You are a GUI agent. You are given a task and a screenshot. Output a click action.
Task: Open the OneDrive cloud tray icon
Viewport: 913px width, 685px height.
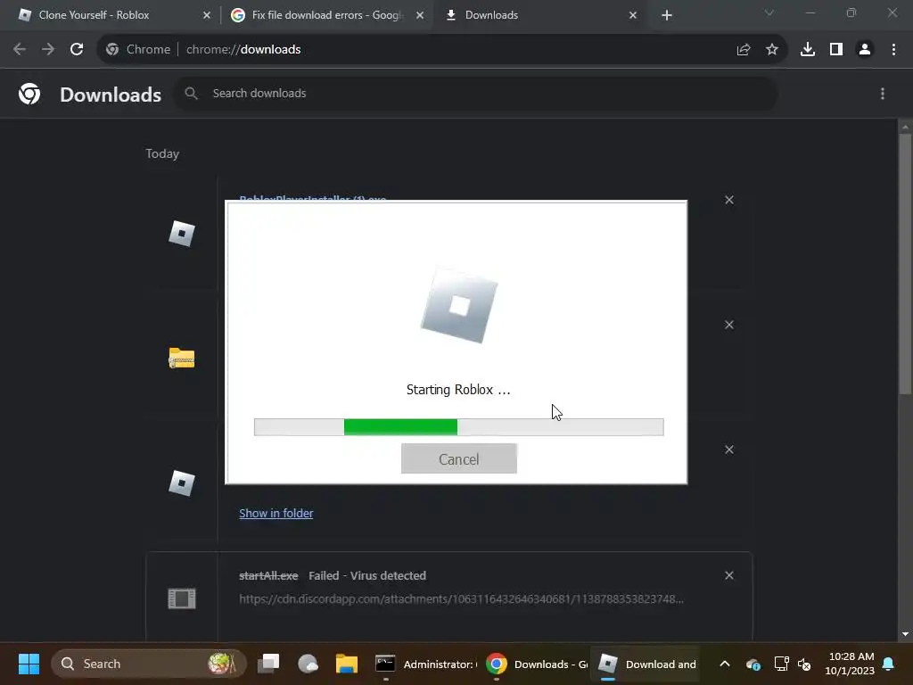[x=753, y=664]
